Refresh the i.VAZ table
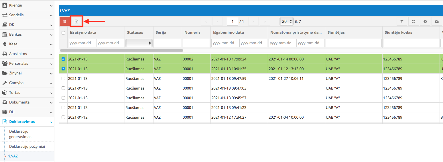The width and height of the screenshot is (443, 162). [414, 21]
